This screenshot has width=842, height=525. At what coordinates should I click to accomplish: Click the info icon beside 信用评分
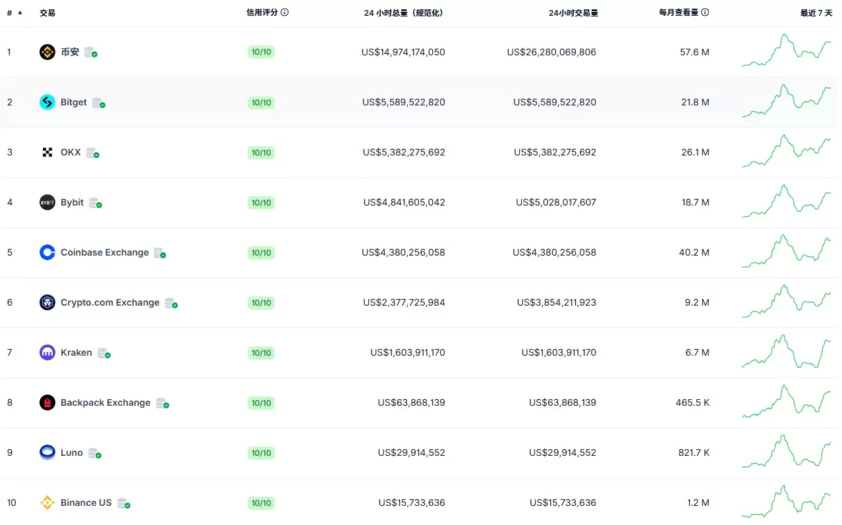(x=285, y=13)
